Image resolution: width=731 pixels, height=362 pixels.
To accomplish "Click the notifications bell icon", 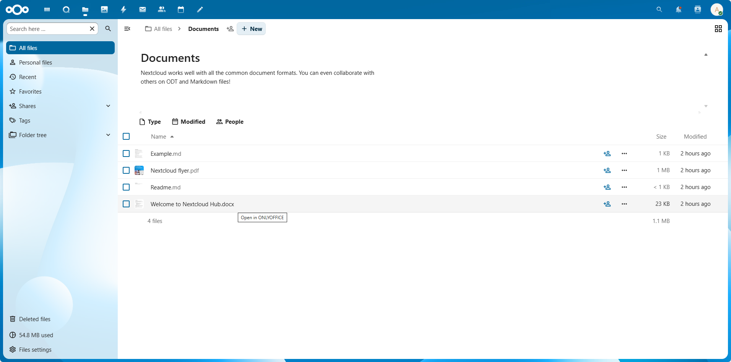I will click(678, 10).
